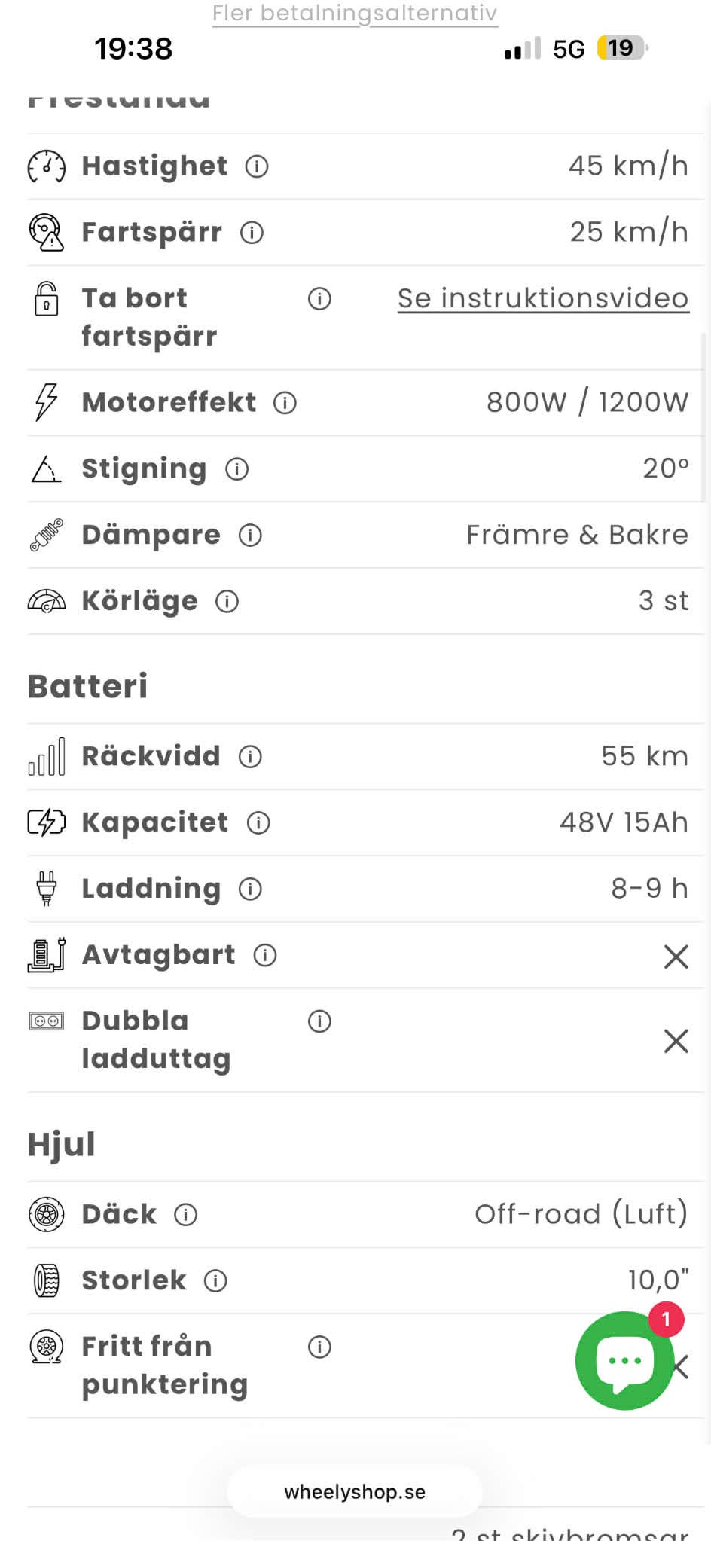
Task: Open info for Dubbla ladduttag
Action: coord(319,1022)
